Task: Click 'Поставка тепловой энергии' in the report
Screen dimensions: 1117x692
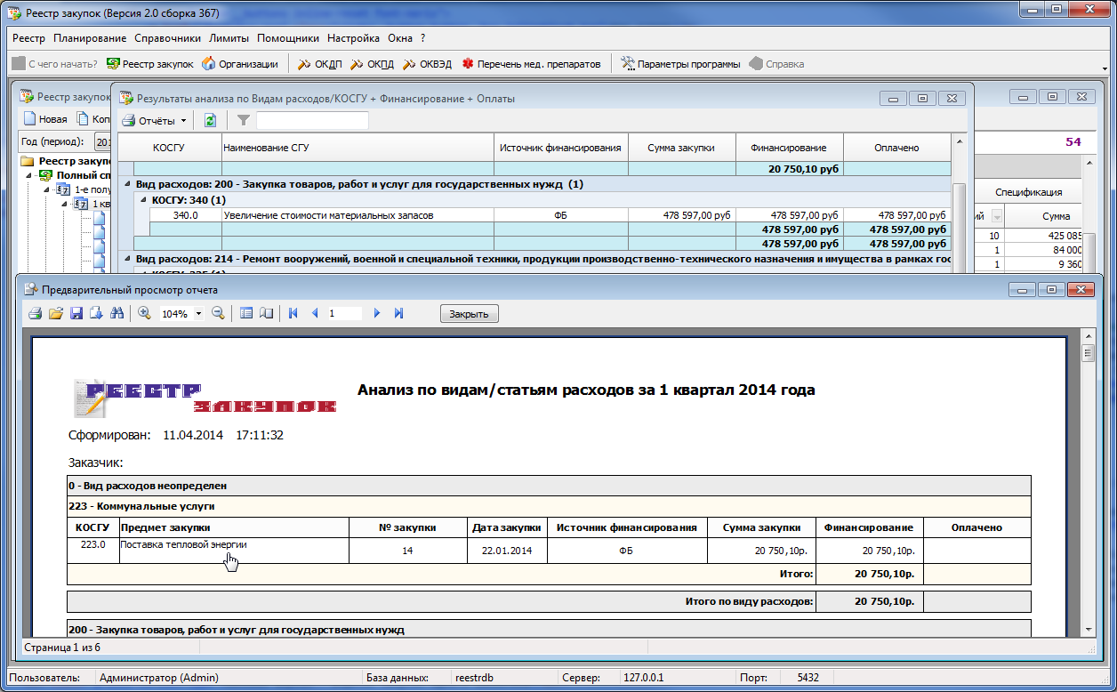Action: tap(183, 544)
